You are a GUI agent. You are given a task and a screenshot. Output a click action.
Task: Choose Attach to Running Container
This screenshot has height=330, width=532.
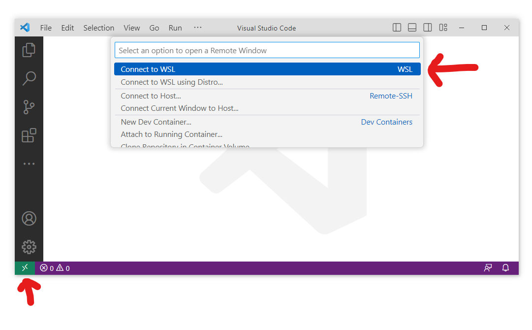coord(267,134)
